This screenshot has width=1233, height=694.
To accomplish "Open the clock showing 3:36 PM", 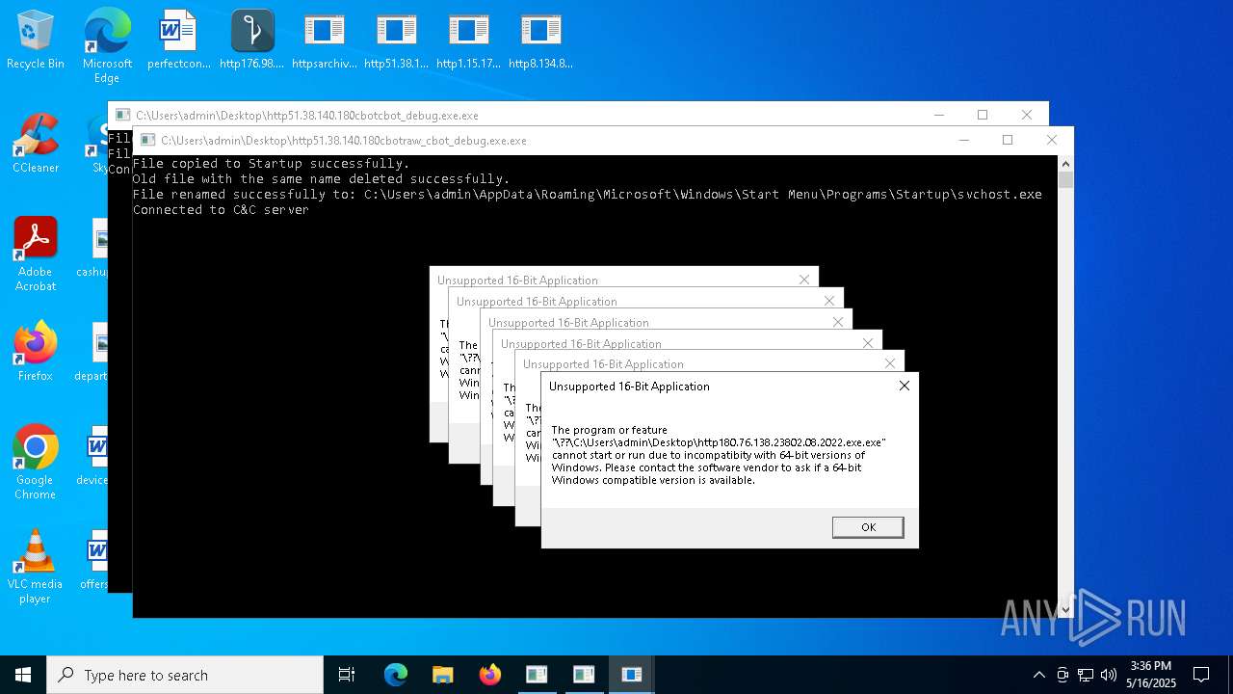I will click(x=1151, y=675).
